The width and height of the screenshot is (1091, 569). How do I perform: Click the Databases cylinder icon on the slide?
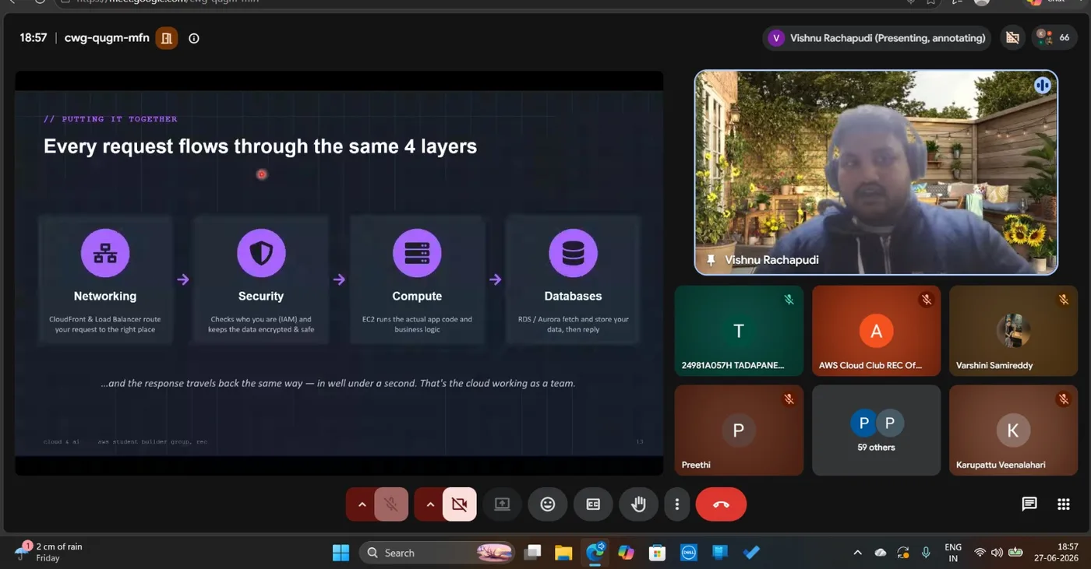(573, 253)
